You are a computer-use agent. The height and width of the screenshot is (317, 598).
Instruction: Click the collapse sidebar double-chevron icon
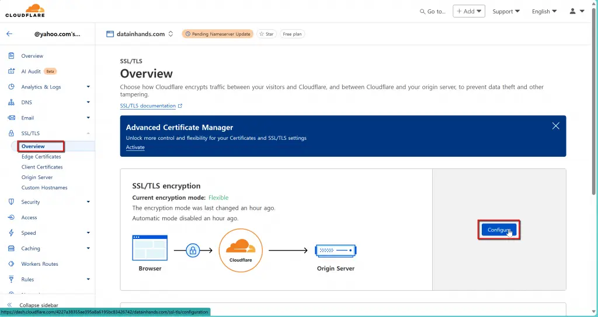coord(9,305)
